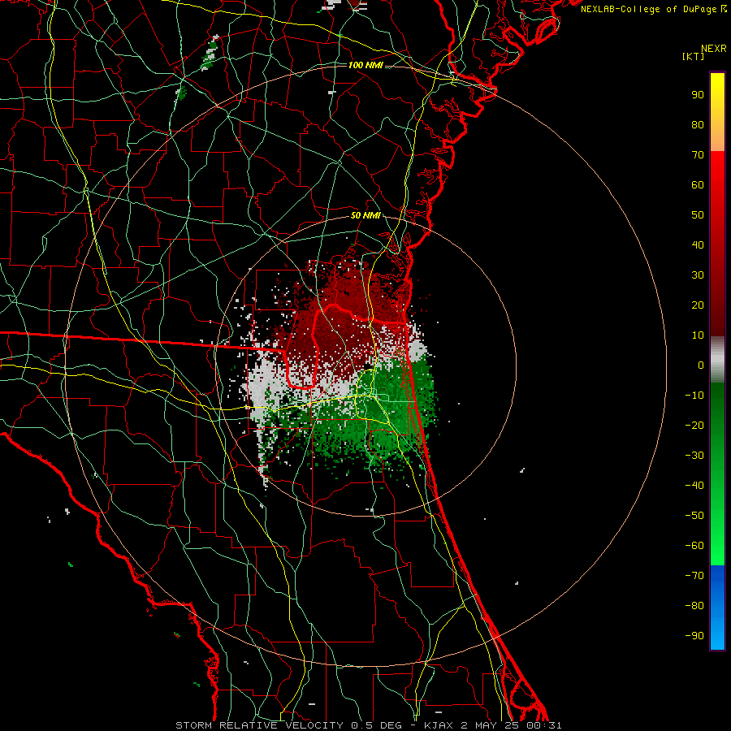731x731 pixels.
Task: Click the 0 value on velocity scale
Action: 701,365
